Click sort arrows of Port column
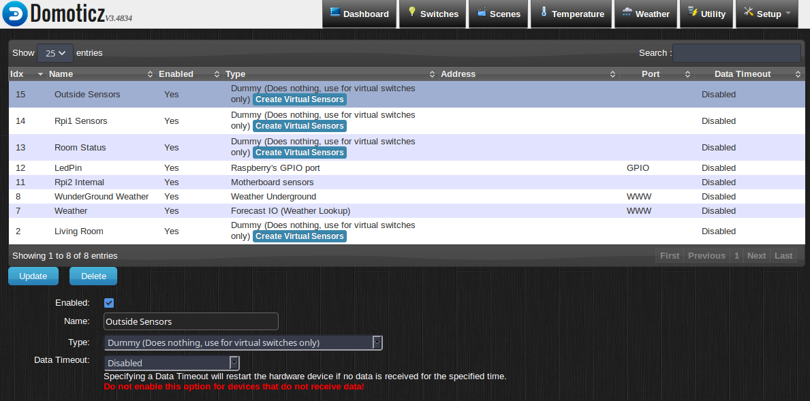The height and width of the screenshot is (401, 810). click(687, 74)
